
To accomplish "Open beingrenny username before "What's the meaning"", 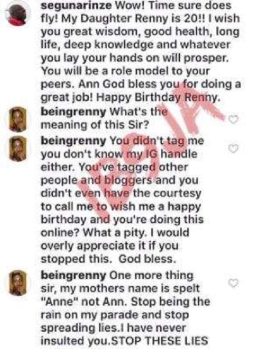I will pos(73,112).
